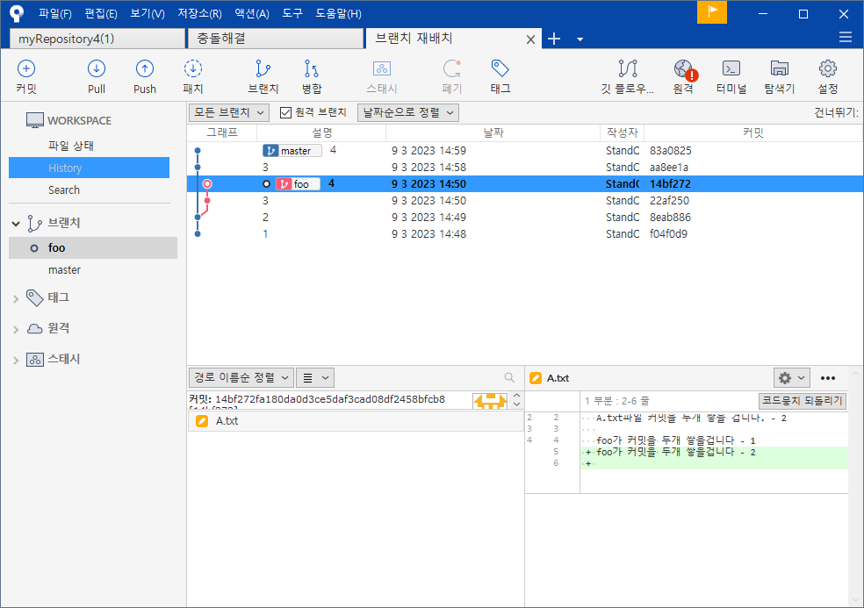Viewport: 864px width, 608px height.
Task: Open the sort by path name (경로 이름순 정렬) dropdown
Action: tap(241, 377)
